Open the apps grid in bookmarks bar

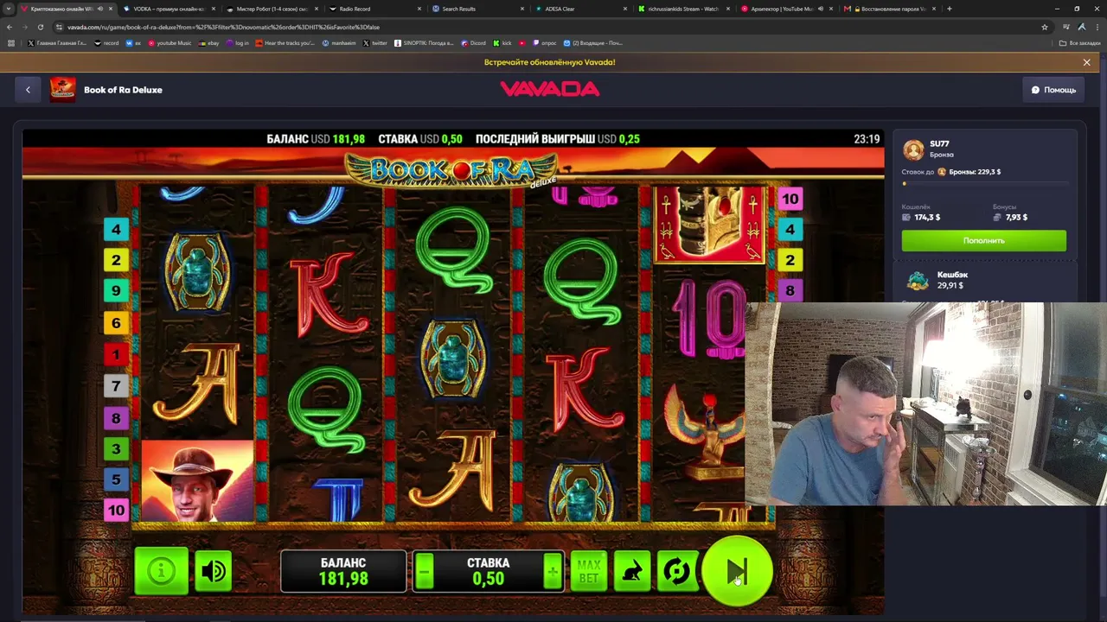click(10, 43)
